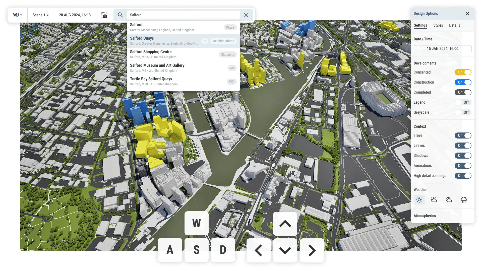
Task: Choose Salford Shopping Centre result
Action: coord(183,54)
